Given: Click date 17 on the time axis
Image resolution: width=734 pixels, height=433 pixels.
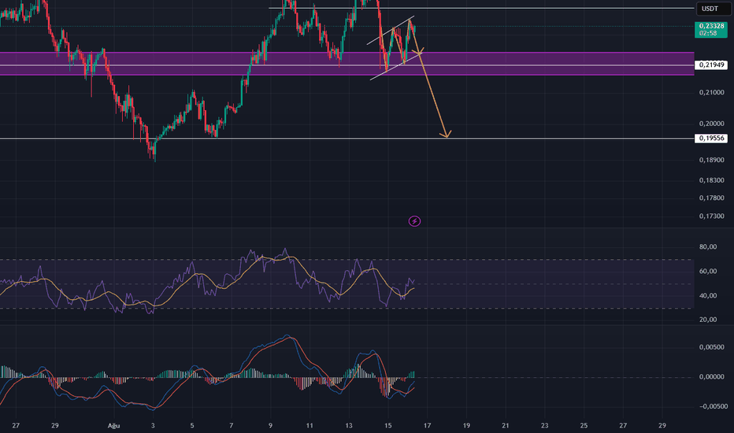Looking at the screenshot, I should [x=427, y=425].
